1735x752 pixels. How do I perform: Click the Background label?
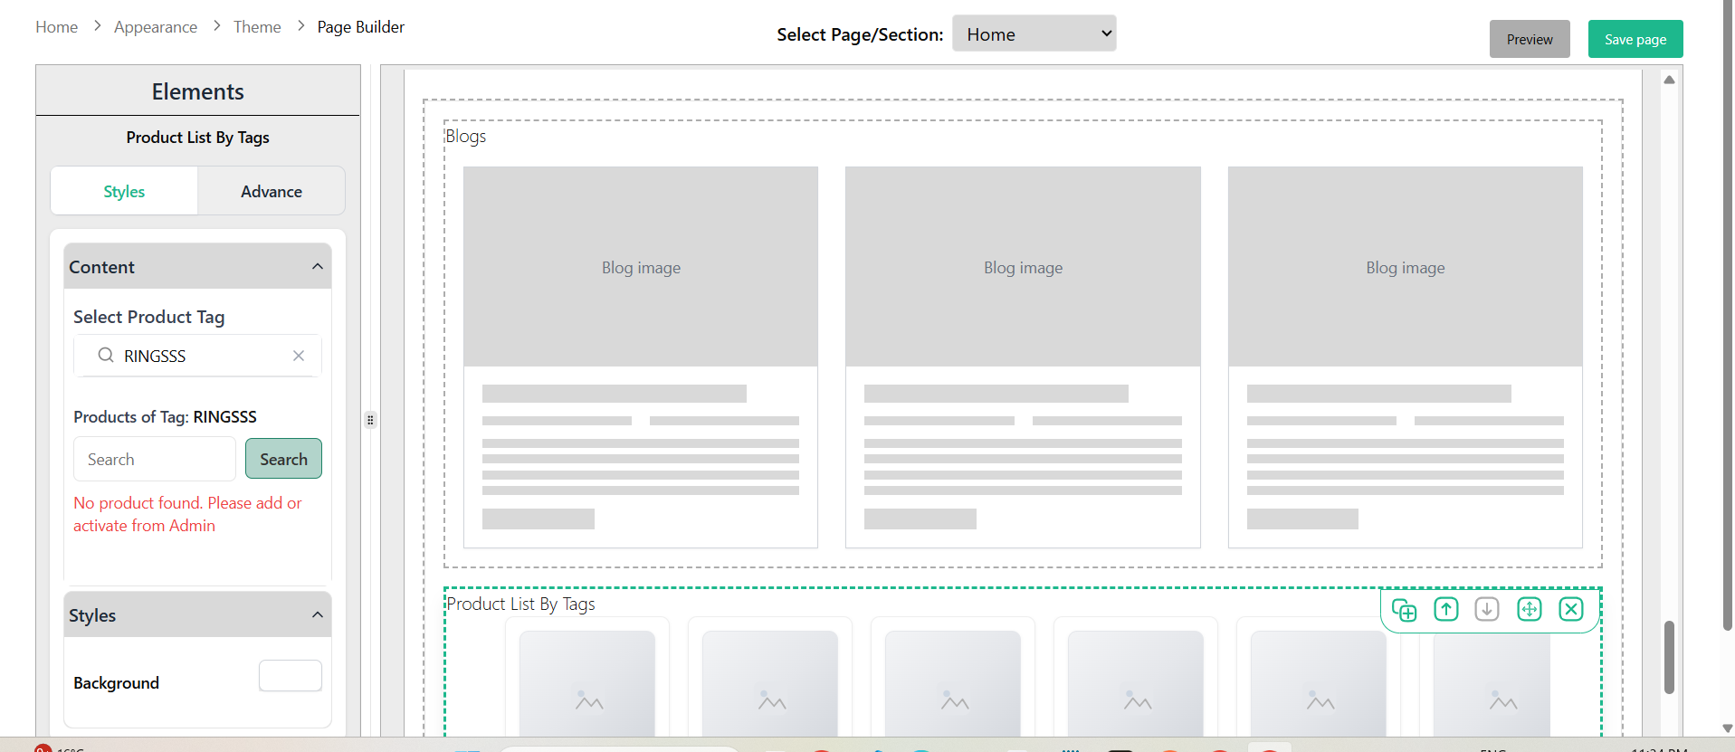click(116, 682)
